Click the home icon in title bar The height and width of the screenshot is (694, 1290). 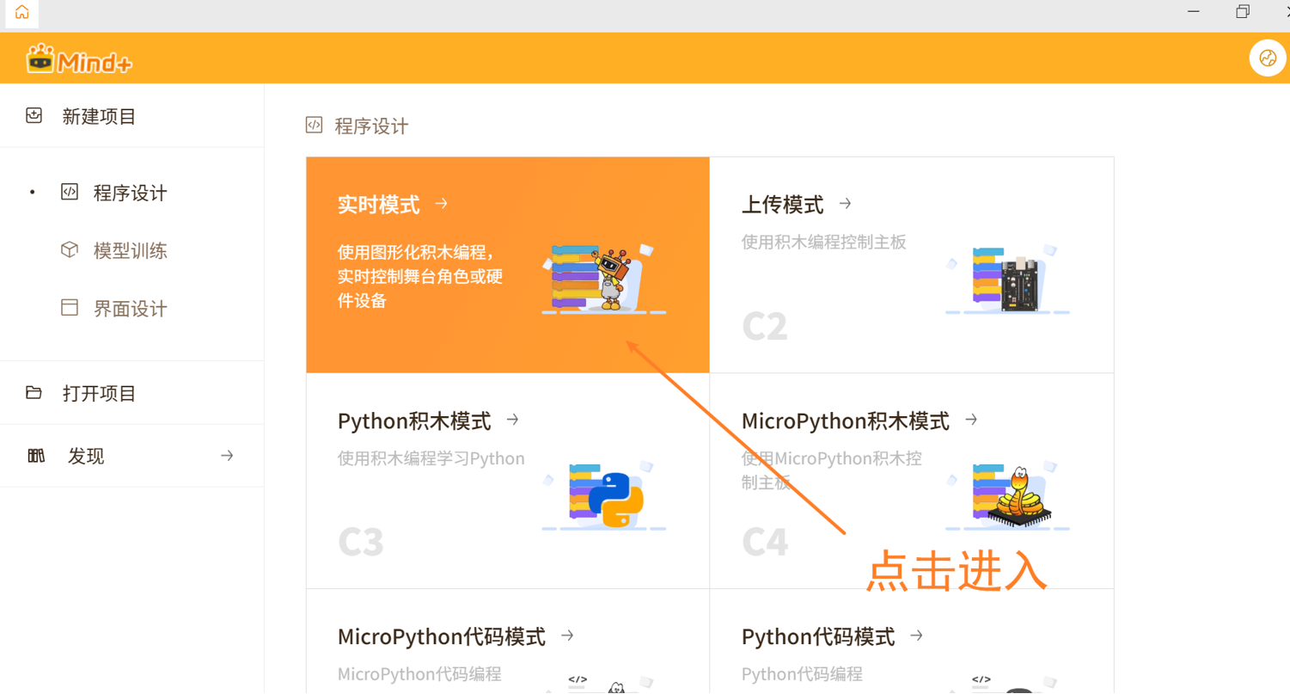pyautogui.click(x=21, y=12)
